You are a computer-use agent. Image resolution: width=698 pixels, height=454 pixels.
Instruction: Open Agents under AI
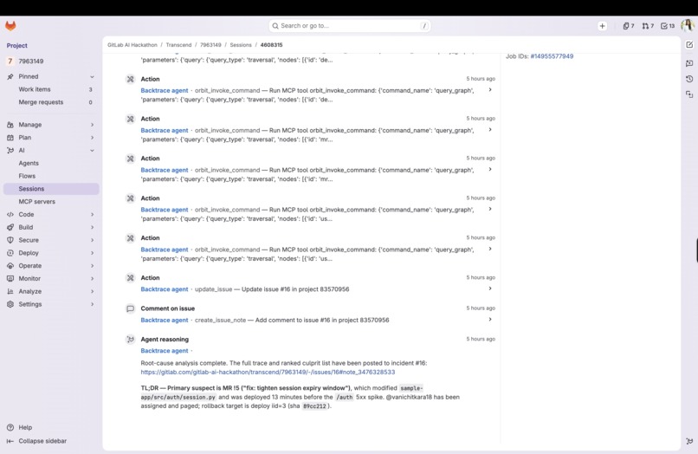point(51,163)
